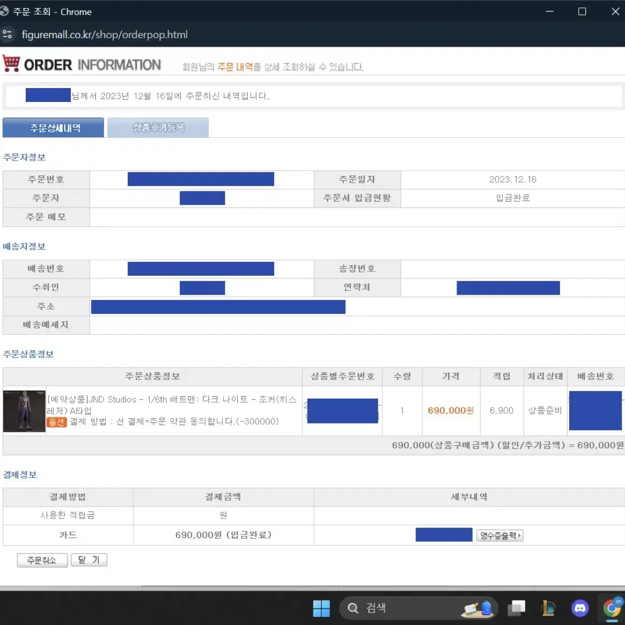Image resolution: width=625 pixels, height=625 pixels.
Task: Switch to the 상품후기등록 tab
Action: click(158, 127)
